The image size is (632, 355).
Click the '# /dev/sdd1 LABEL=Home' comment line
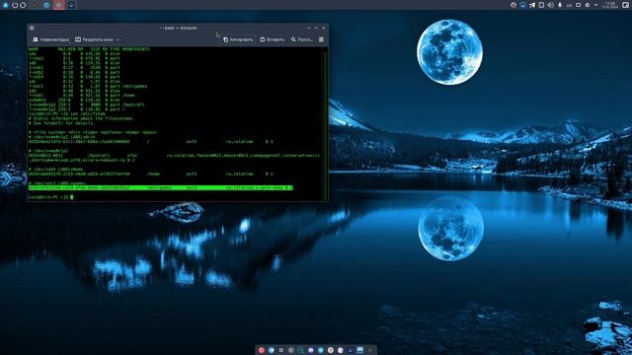tap(55, 170)
